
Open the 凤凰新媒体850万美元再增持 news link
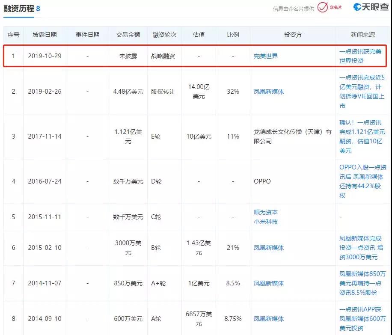point(362,283)
